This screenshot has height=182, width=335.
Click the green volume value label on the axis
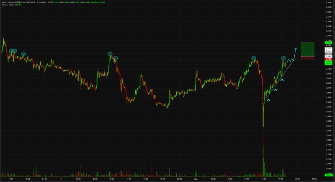pos(328,175)
